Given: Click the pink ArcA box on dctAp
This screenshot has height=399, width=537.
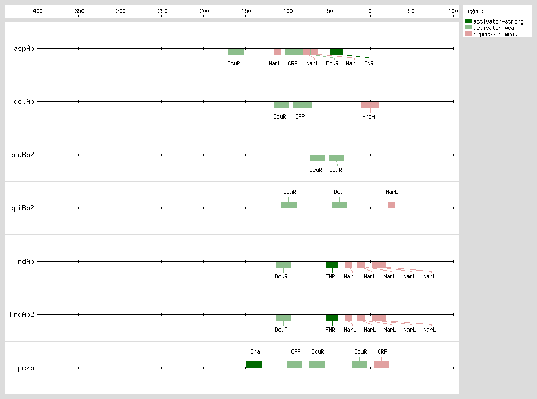Looking at the screenshot, I should point(370,105).
